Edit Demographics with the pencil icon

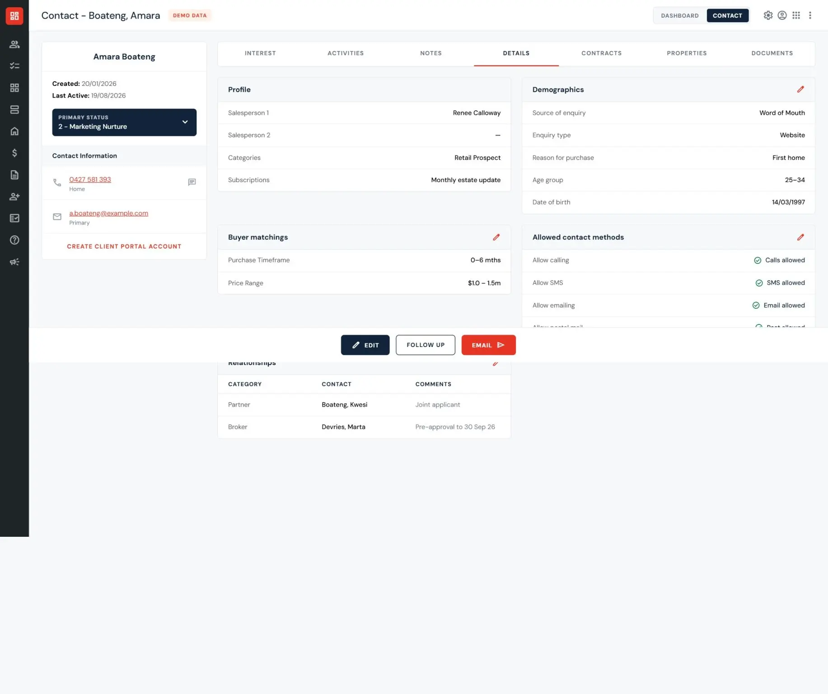800,89
